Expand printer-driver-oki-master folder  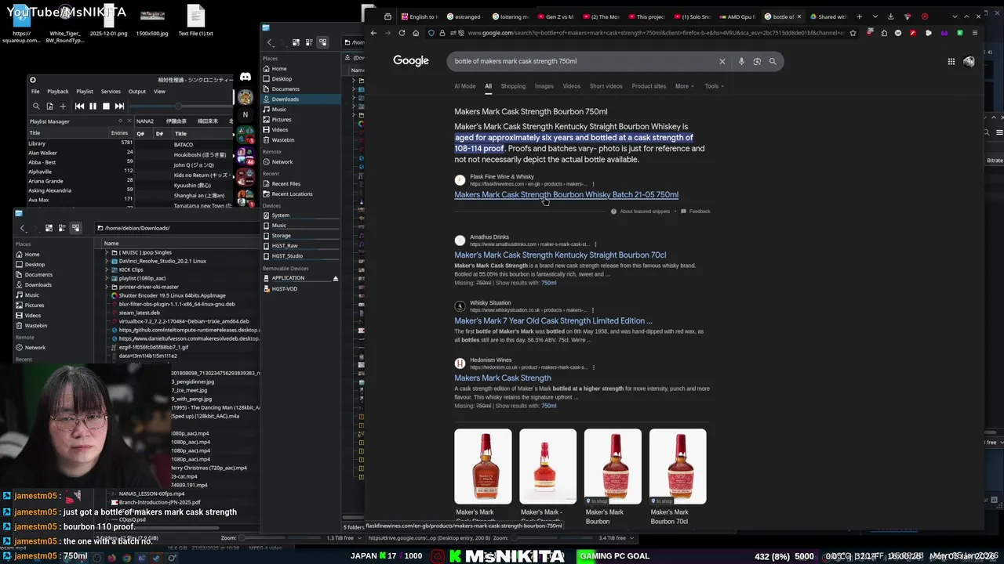click(107, 287)
